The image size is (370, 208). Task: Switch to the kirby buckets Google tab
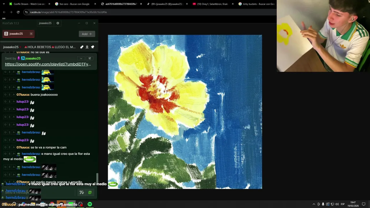[257, 4]
